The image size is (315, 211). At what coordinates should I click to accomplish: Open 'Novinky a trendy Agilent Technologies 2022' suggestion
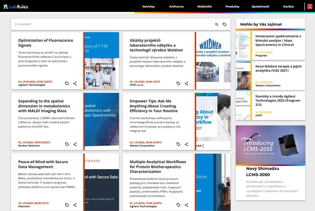tap(277, 101)
